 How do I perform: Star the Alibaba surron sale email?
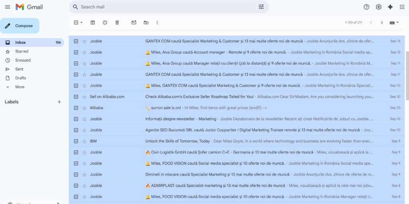(x=84, y=108)
